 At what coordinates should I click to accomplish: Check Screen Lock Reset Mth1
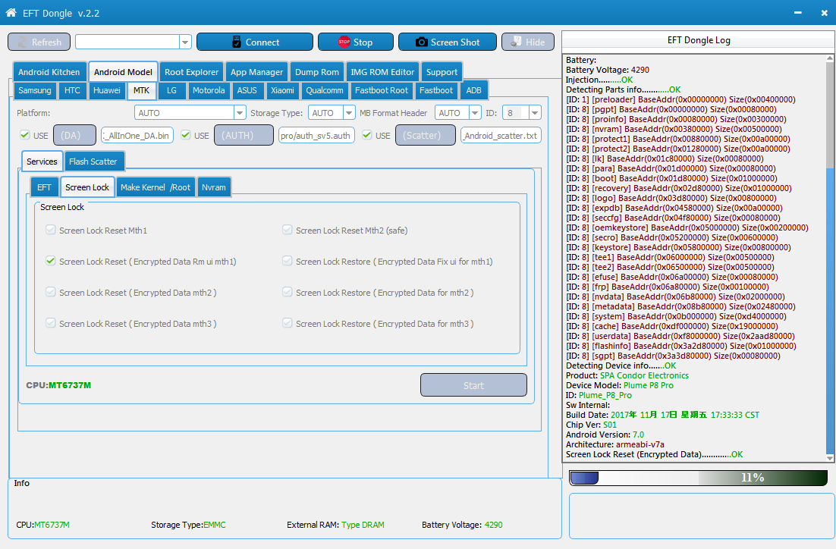click(x=51, y=230)
